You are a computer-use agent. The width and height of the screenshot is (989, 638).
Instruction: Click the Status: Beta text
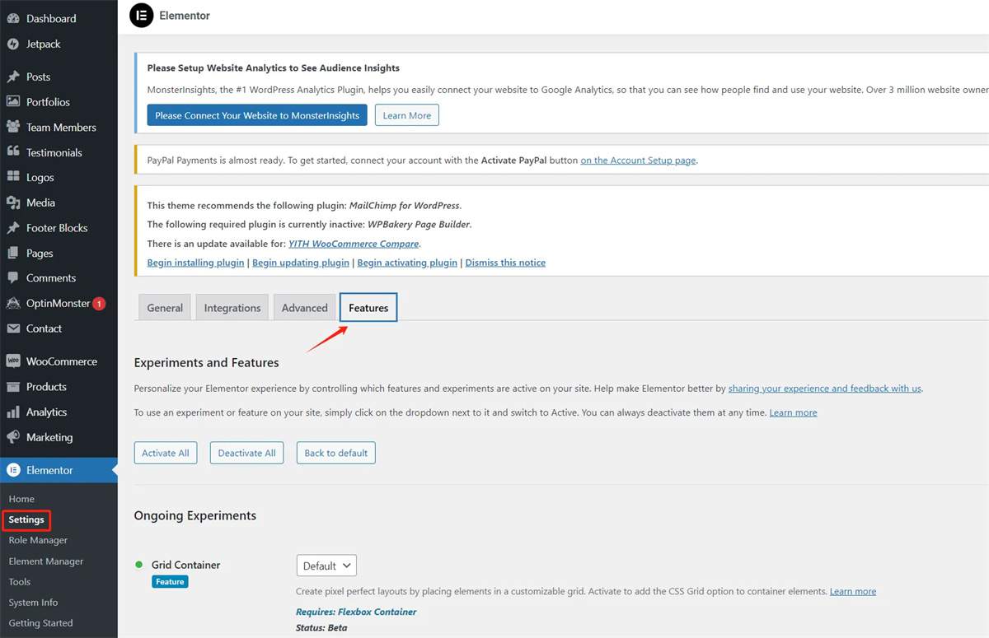(x=321, y=627)
